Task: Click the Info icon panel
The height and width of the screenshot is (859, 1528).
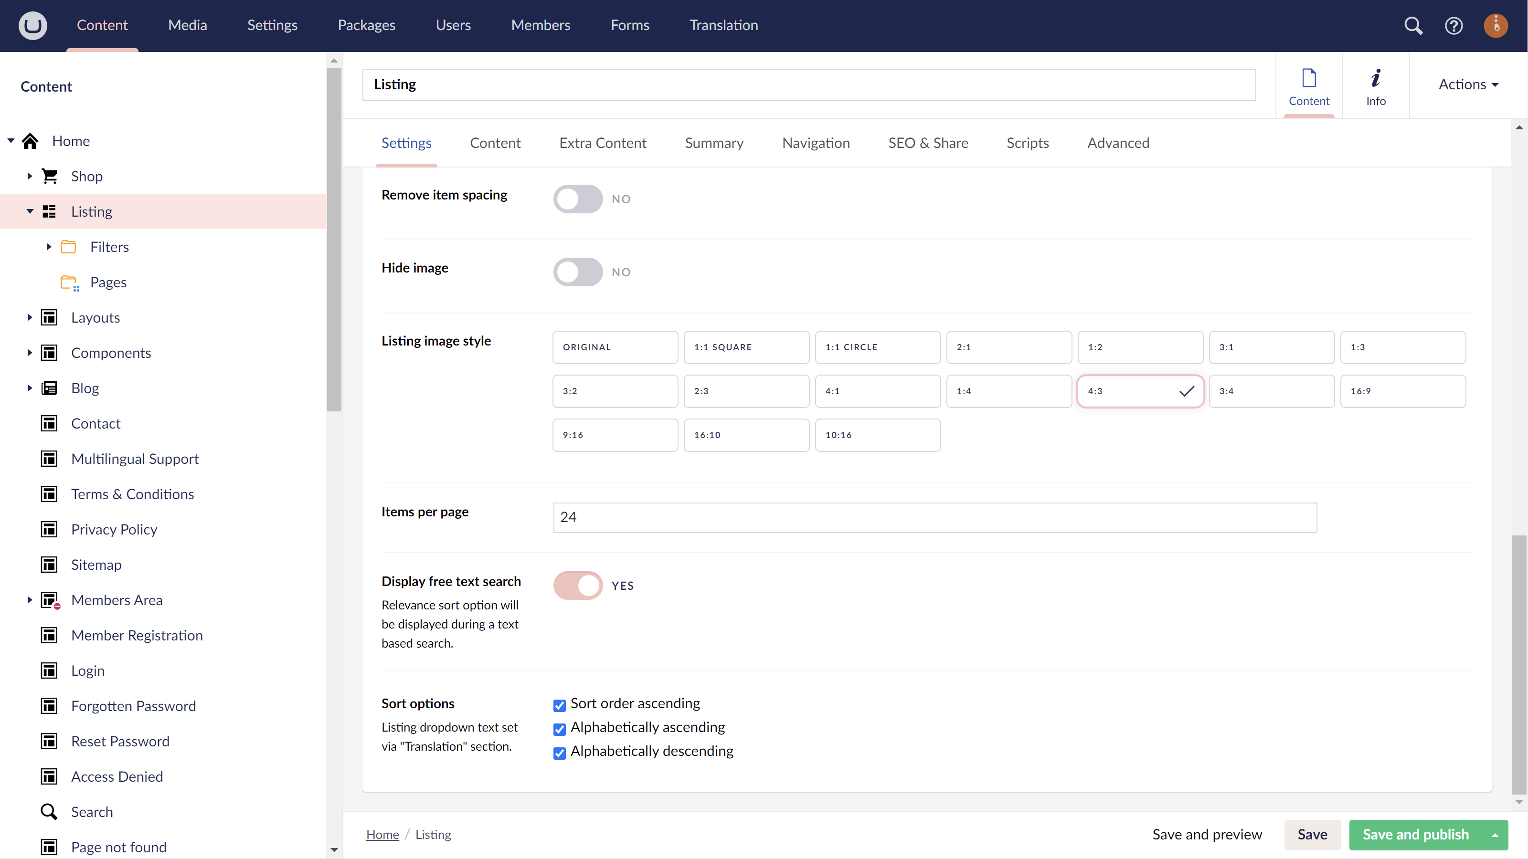Action: point(1376,85)
